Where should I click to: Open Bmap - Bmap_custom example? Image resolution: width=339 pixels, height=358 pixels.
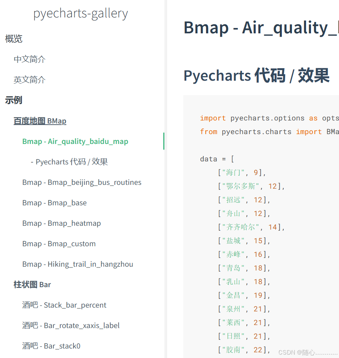click(59, 244)
